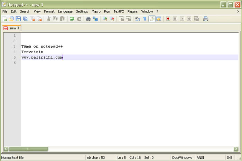Save the current recorded macro icon

(196, 19)
